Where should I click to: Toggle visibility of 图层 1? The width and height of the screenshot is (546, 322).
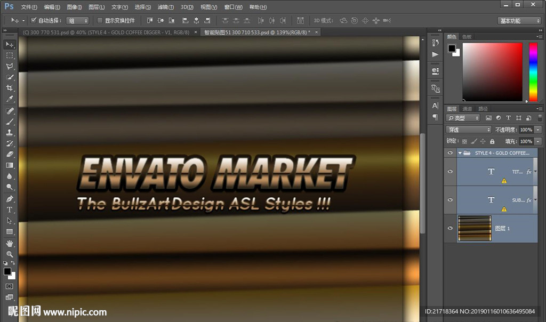click(x=450, y=228)
